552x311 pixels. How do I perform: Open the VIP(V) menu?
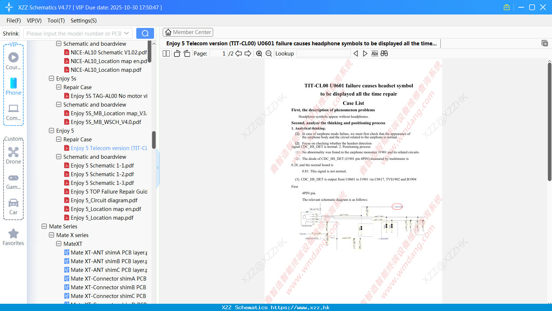(x=34, y=21)
